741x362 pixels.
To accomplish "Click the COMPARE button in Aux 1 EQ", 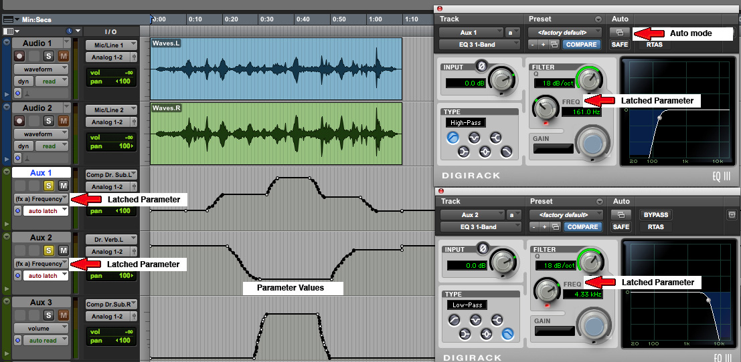I will (x=580, y=45).
